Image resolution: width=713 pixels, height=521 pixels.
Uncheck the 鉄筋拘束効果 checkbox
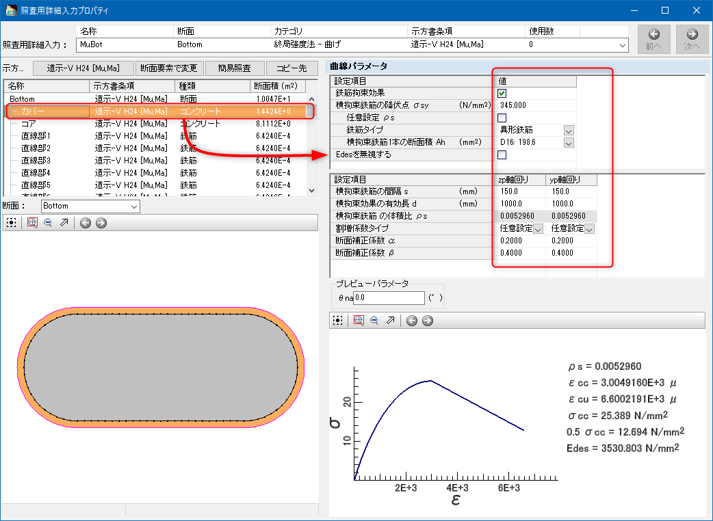(502, 93)
